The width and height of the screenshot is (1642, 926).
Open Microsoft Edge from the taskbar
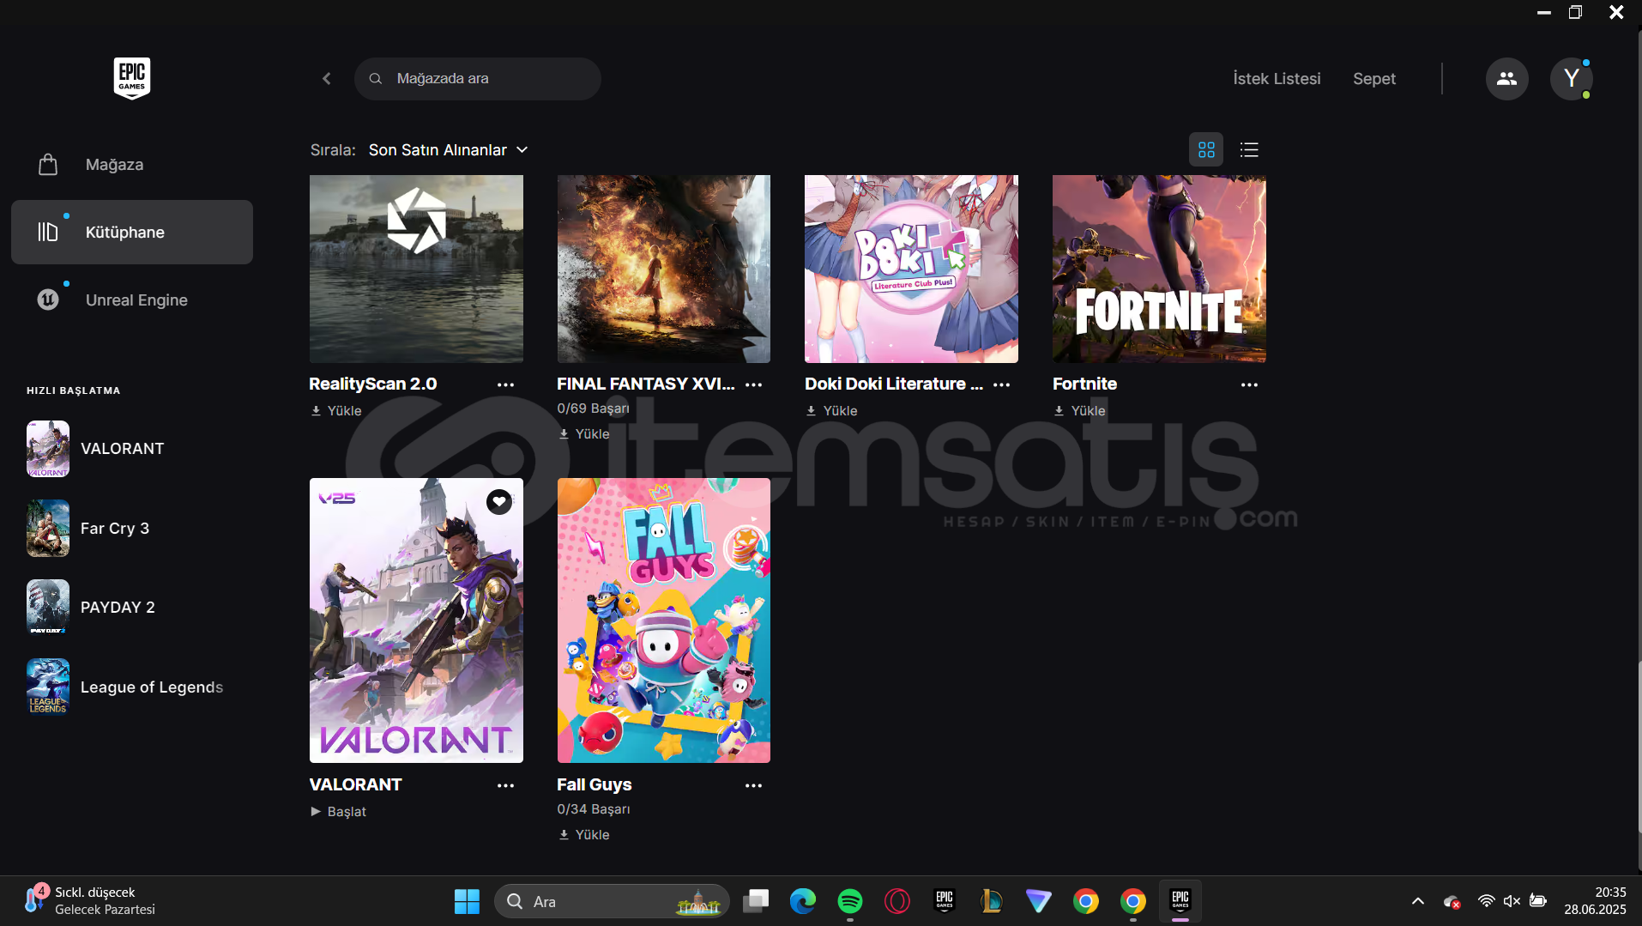point(803,901)
